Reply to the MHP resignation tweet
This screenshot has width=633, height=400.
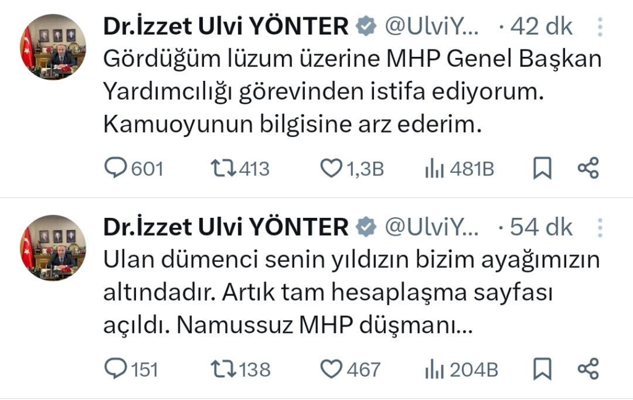[x=115, y=169]
